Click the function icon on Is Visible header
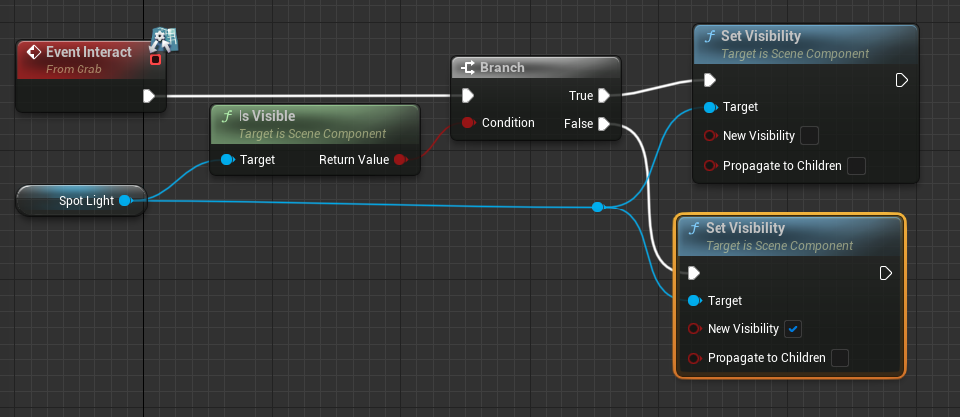960x417 pixels. click(227, 116)
